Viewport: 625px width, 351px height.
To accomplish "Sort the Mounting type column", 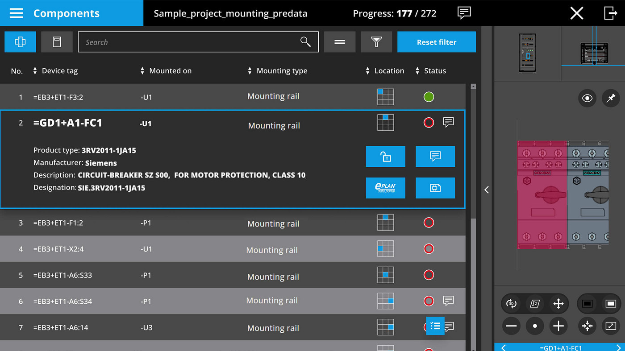I will 250,71.
